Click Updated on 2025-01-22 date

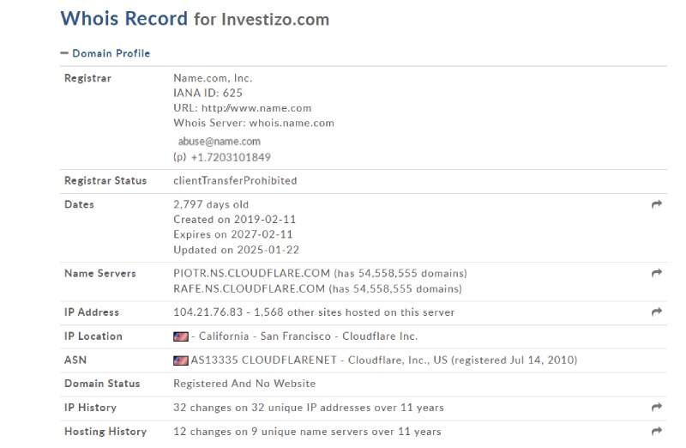(237, 250)
